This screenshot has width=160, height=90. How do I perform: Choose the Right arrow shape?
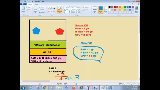74,10
